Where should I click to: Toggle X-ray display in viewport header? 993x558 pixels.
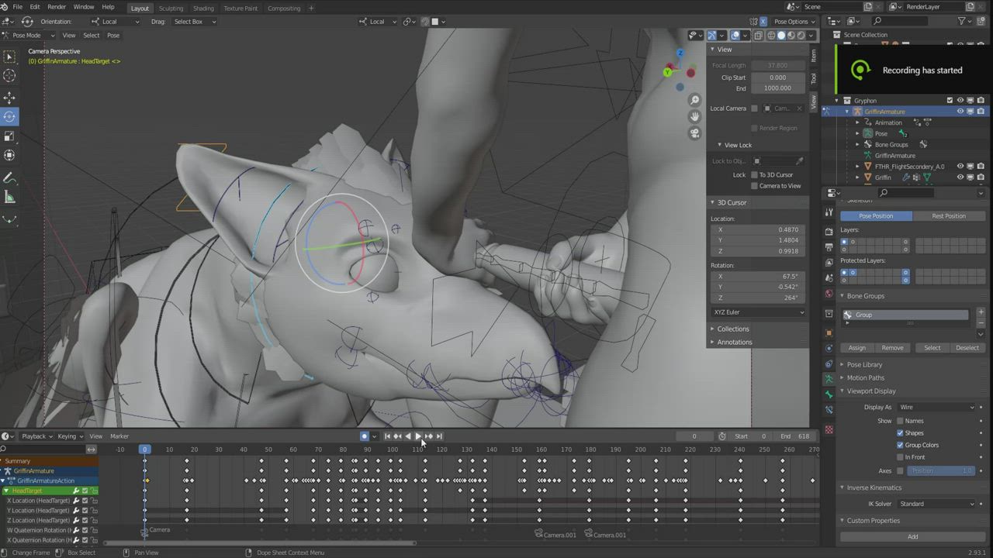click(759, 35)
